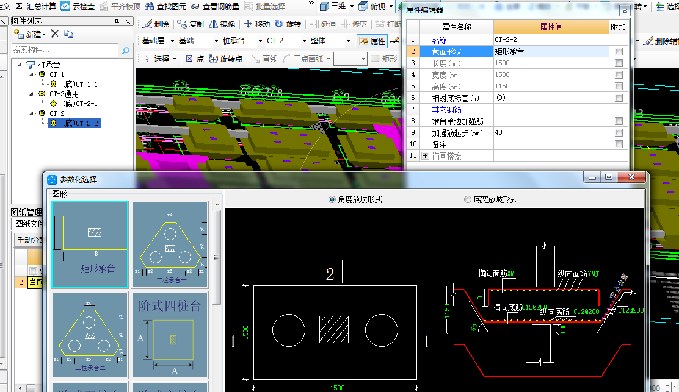Click the 批量选择 batch select tool
Viewport: 679px width, 392px height.
click(264, 6)
